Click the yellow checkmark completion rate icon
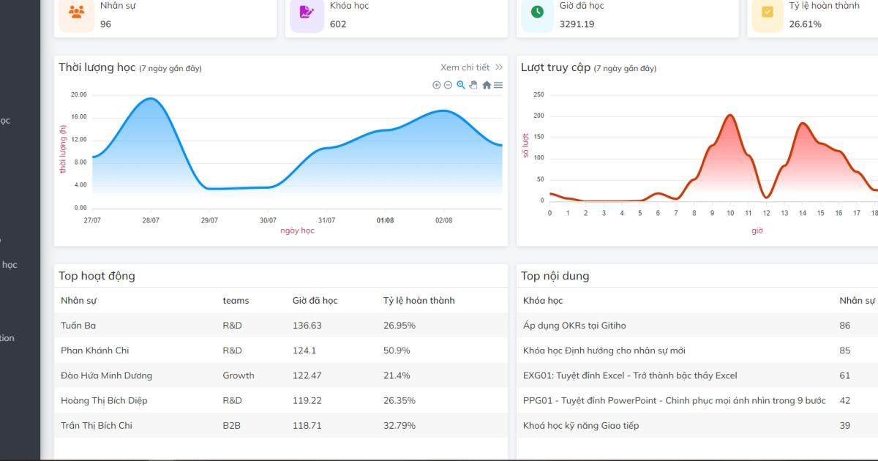Screen dimensions: 878x461 [767, 12]
